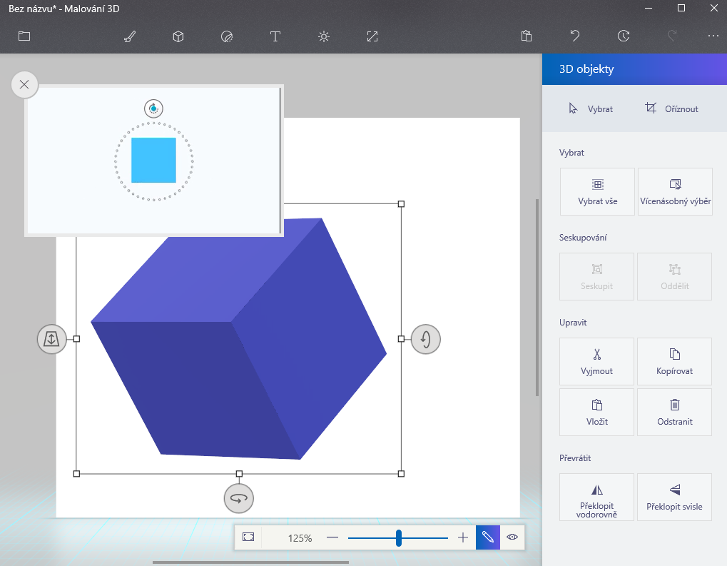This screenshot has width=727, height=566.
Task: Click the blue square in preview popup
Action: point(153,160)
